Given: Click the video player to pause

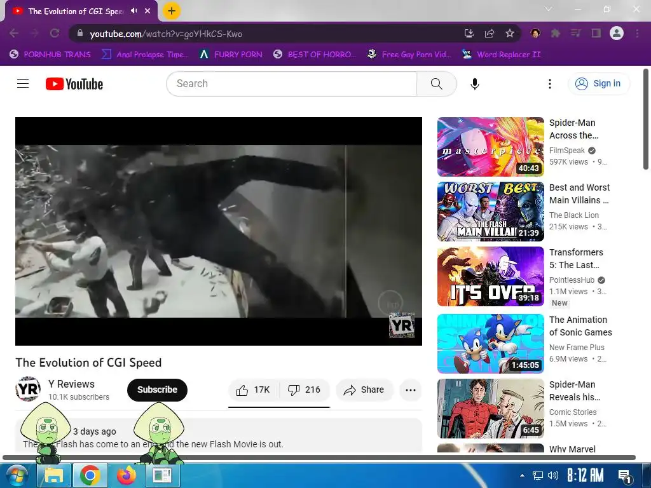Looking at the screenshot, I should [x=219, y=231].
